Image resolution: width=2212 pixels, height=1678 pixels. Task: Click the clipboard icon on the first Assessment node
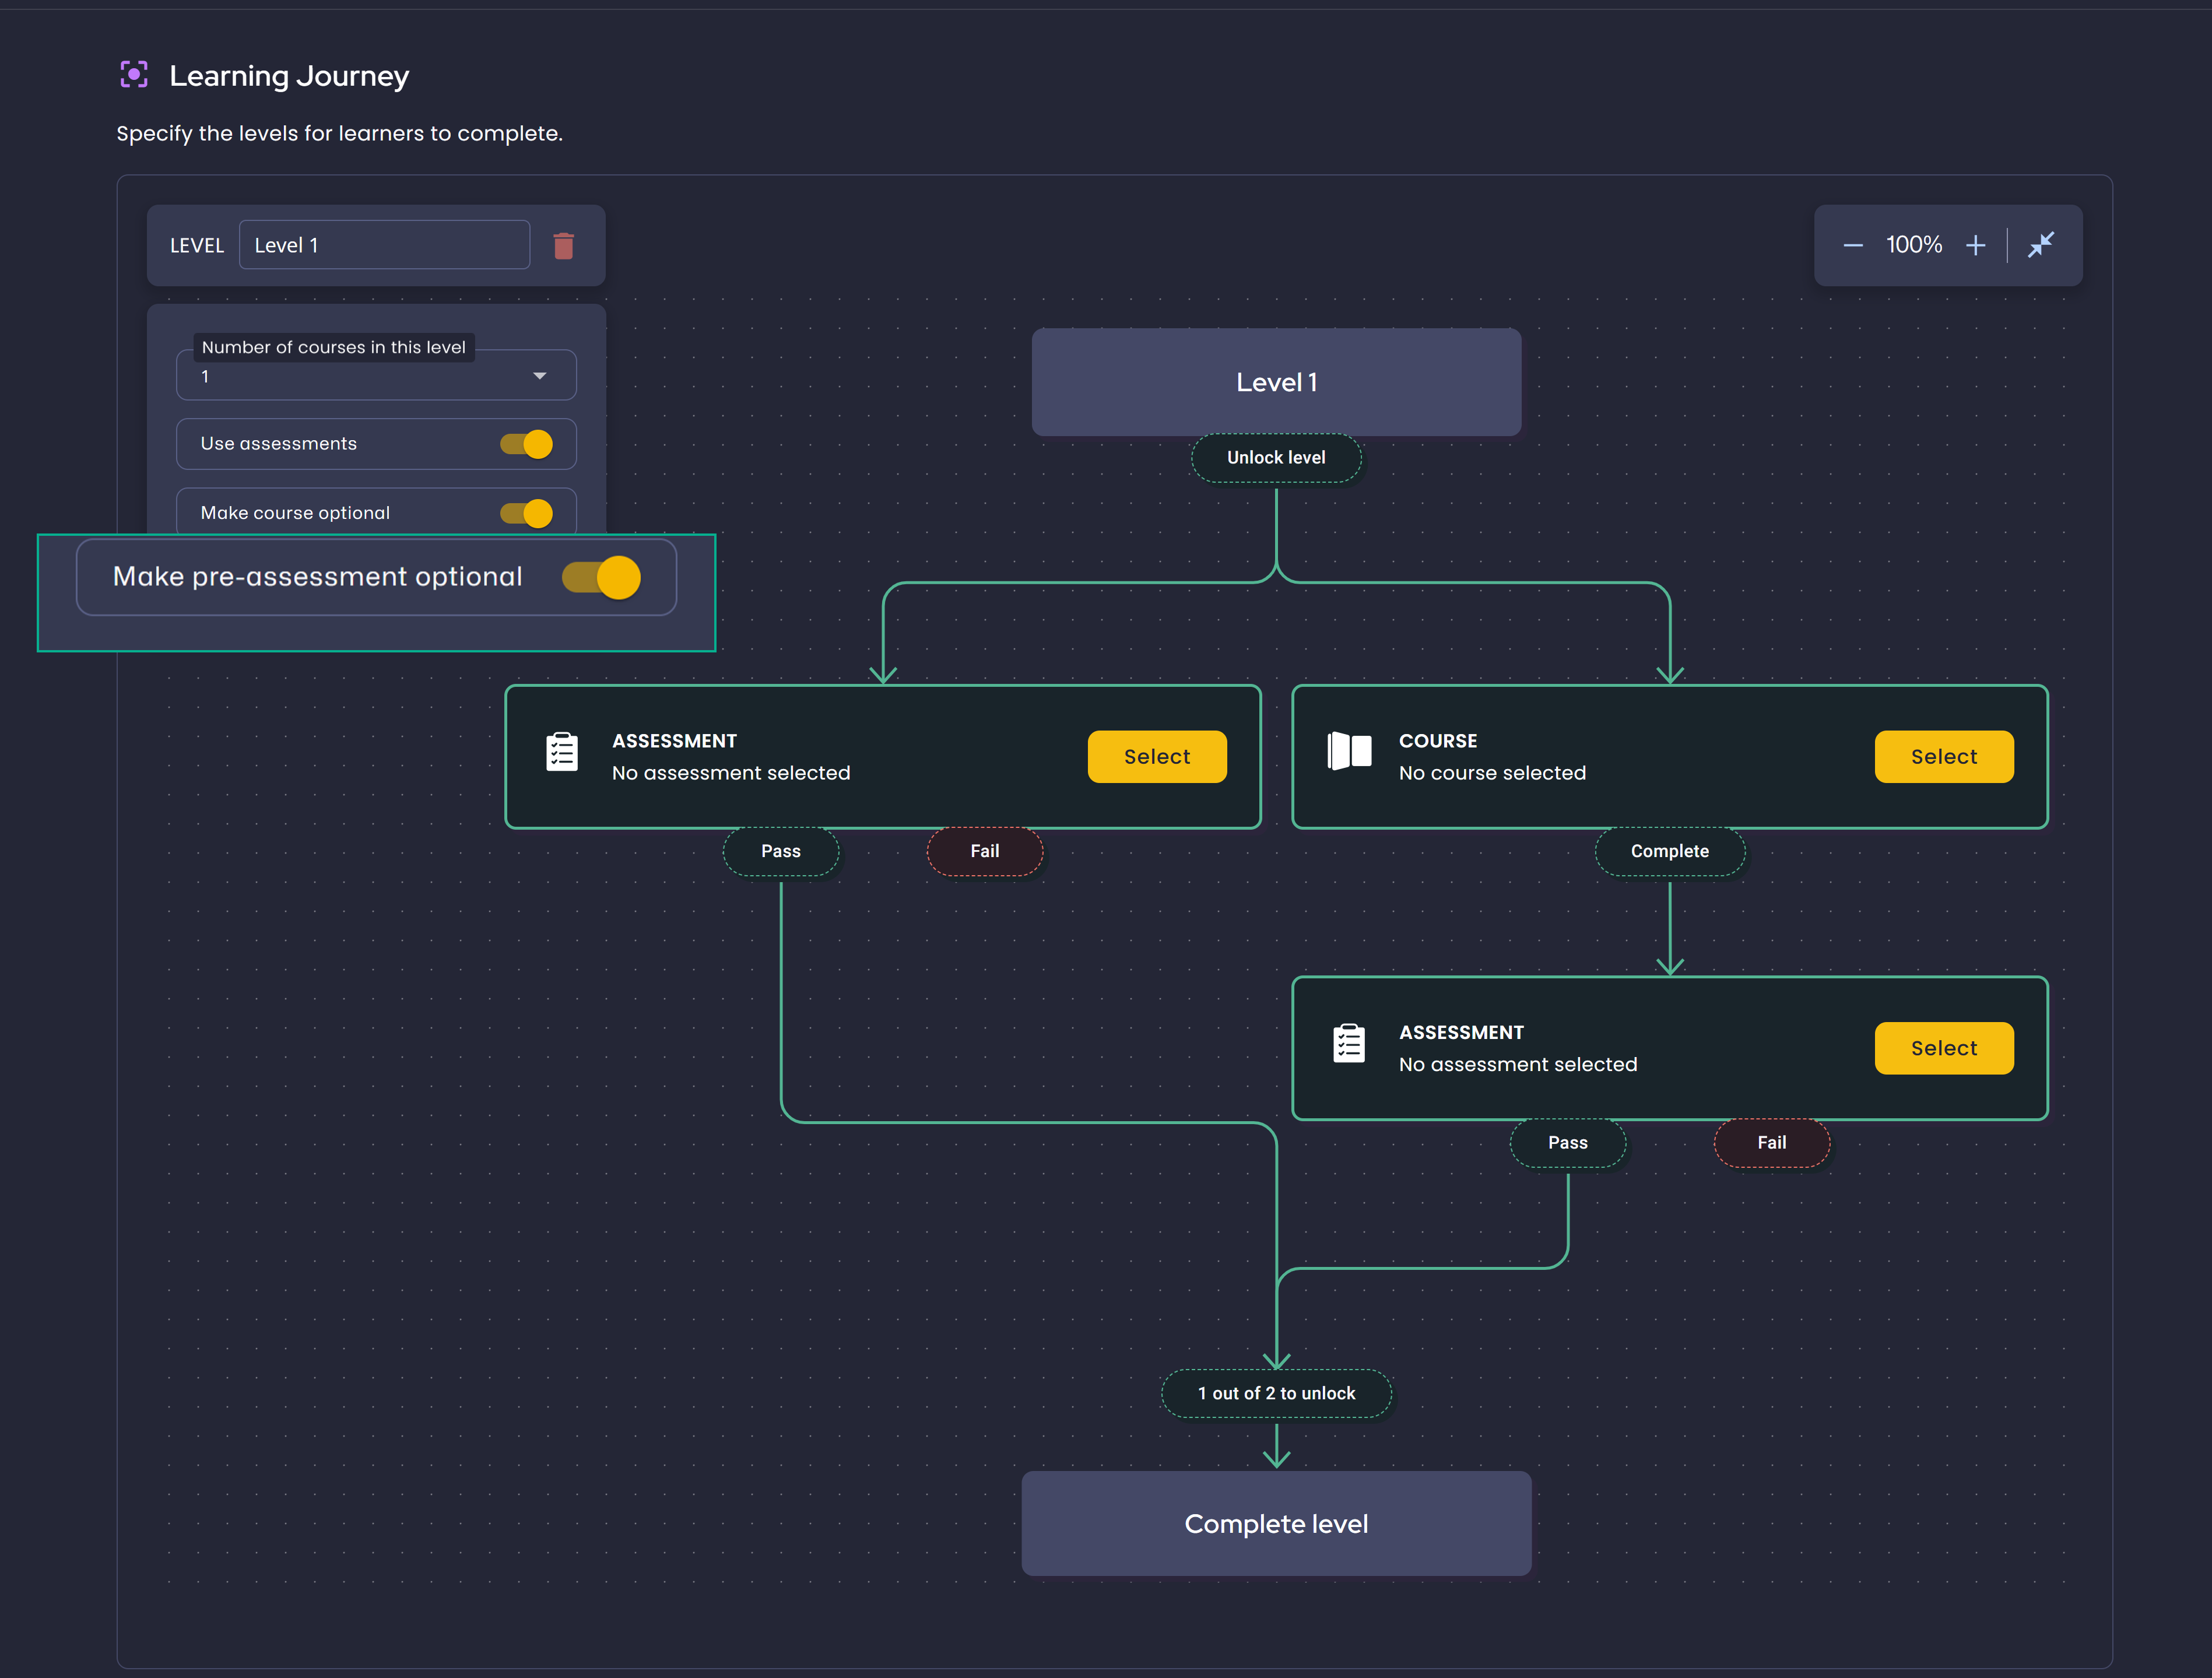562,752
